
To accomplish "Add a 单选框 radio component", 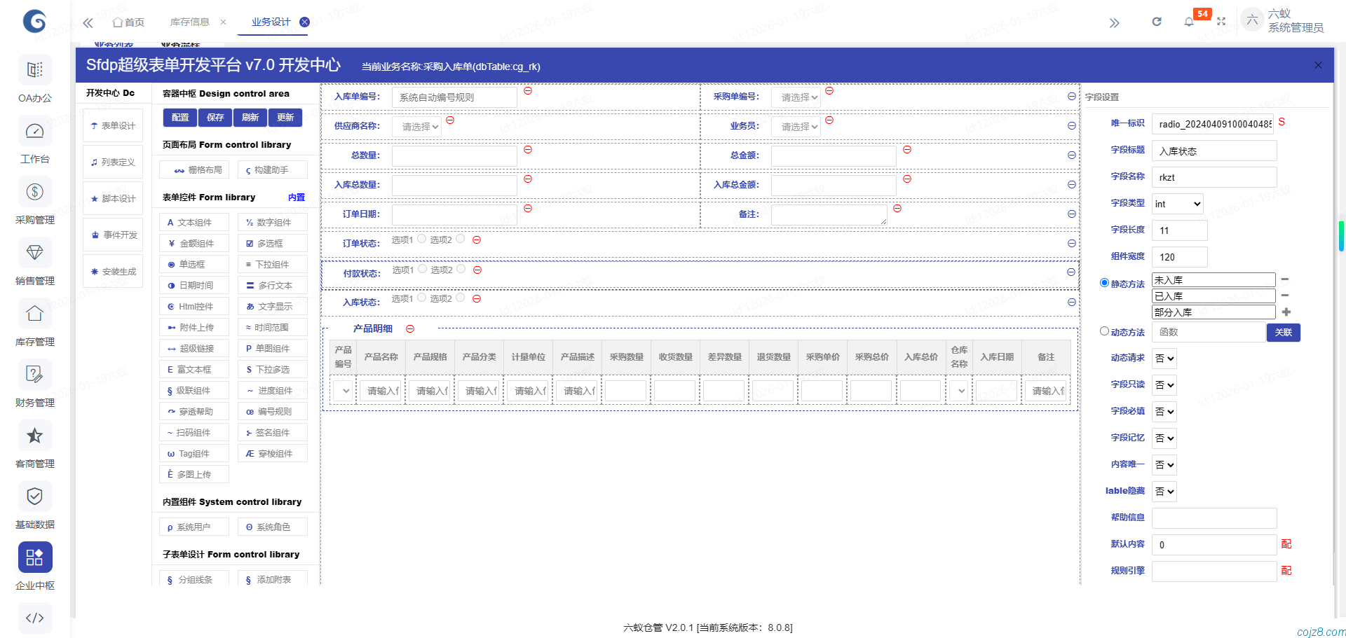I will pos(193,264).
